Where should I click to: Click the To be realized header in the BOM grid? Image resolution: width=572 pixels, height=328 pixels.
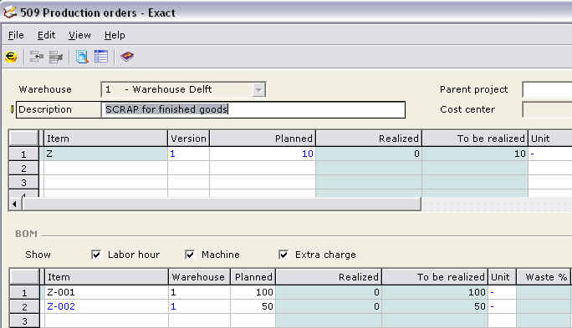coord(435,277)
